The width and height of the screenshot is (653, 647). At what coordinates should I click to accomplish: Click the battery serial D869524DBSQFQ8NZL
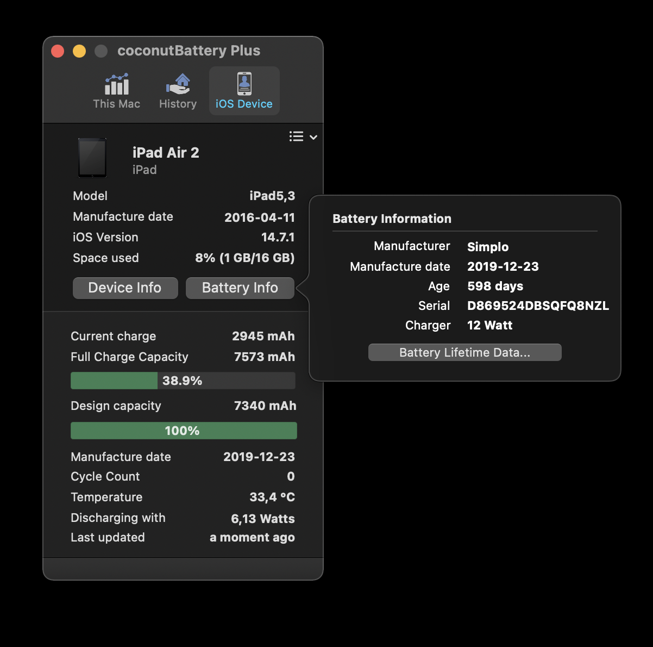click(x=538, y=306)
